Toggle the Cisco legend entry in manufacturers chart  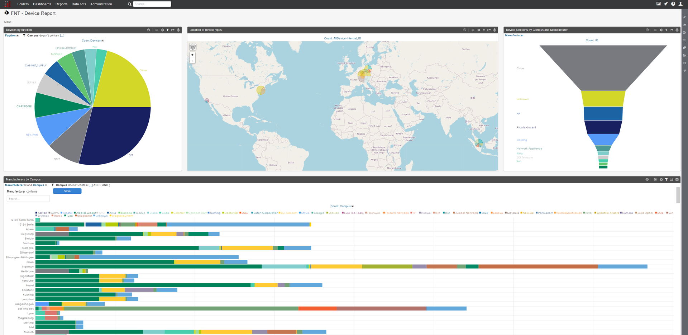tap(164, 213)
